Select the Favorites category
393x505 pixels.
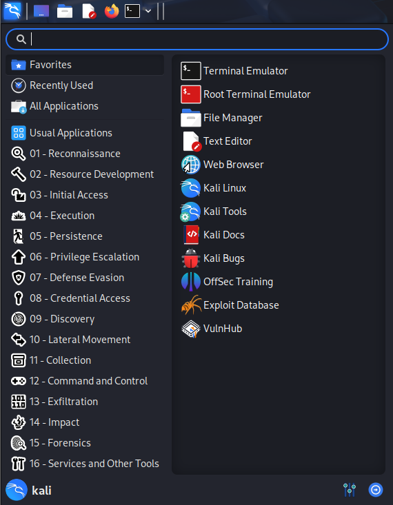point(85,65)
